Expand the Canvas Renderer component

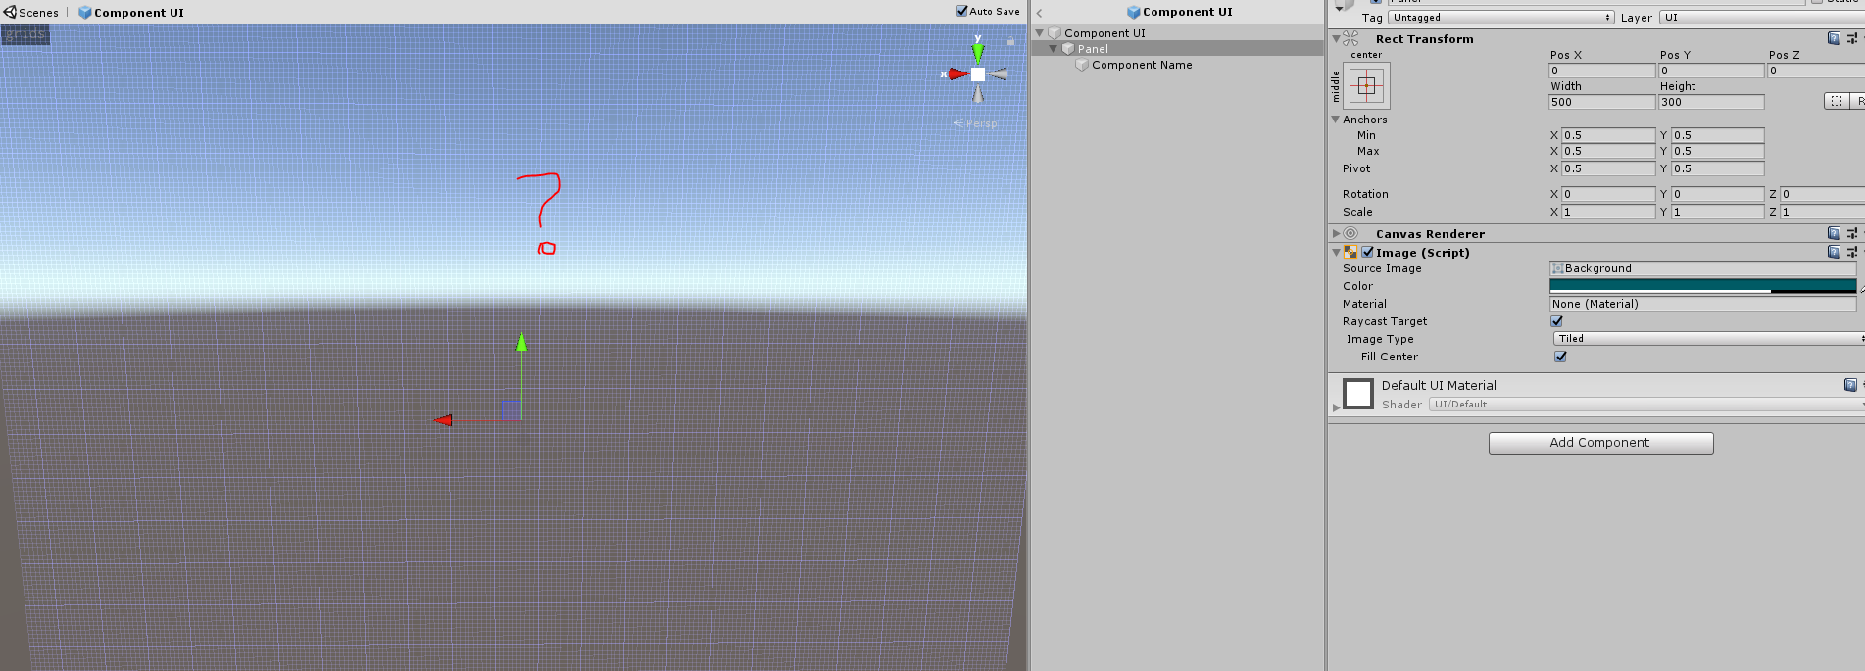[1336, 234]
